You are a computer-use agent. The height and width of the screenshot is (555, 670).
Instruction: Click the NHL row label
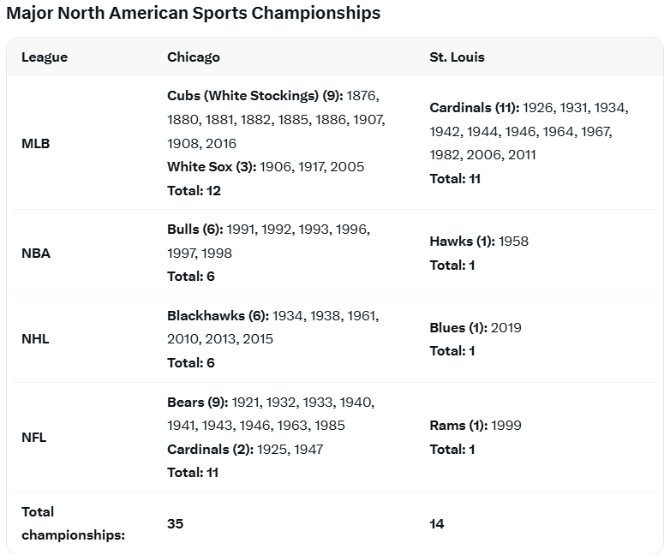[x=36, y=339]
